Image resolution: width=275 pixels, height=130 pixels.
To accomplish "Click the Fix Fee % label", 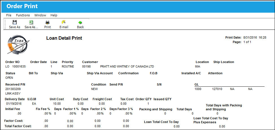I will pos(43,109).
